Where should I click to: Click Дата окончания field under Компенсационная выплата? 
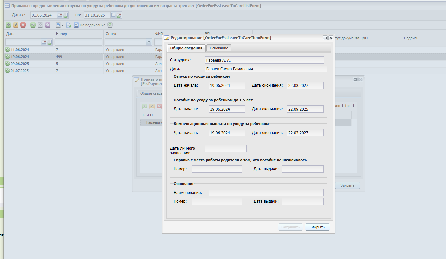click(305, 133)
